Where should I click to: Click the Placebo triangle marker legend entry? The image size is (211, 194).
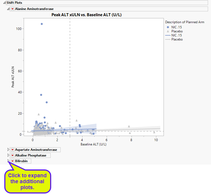click(175, 31)
